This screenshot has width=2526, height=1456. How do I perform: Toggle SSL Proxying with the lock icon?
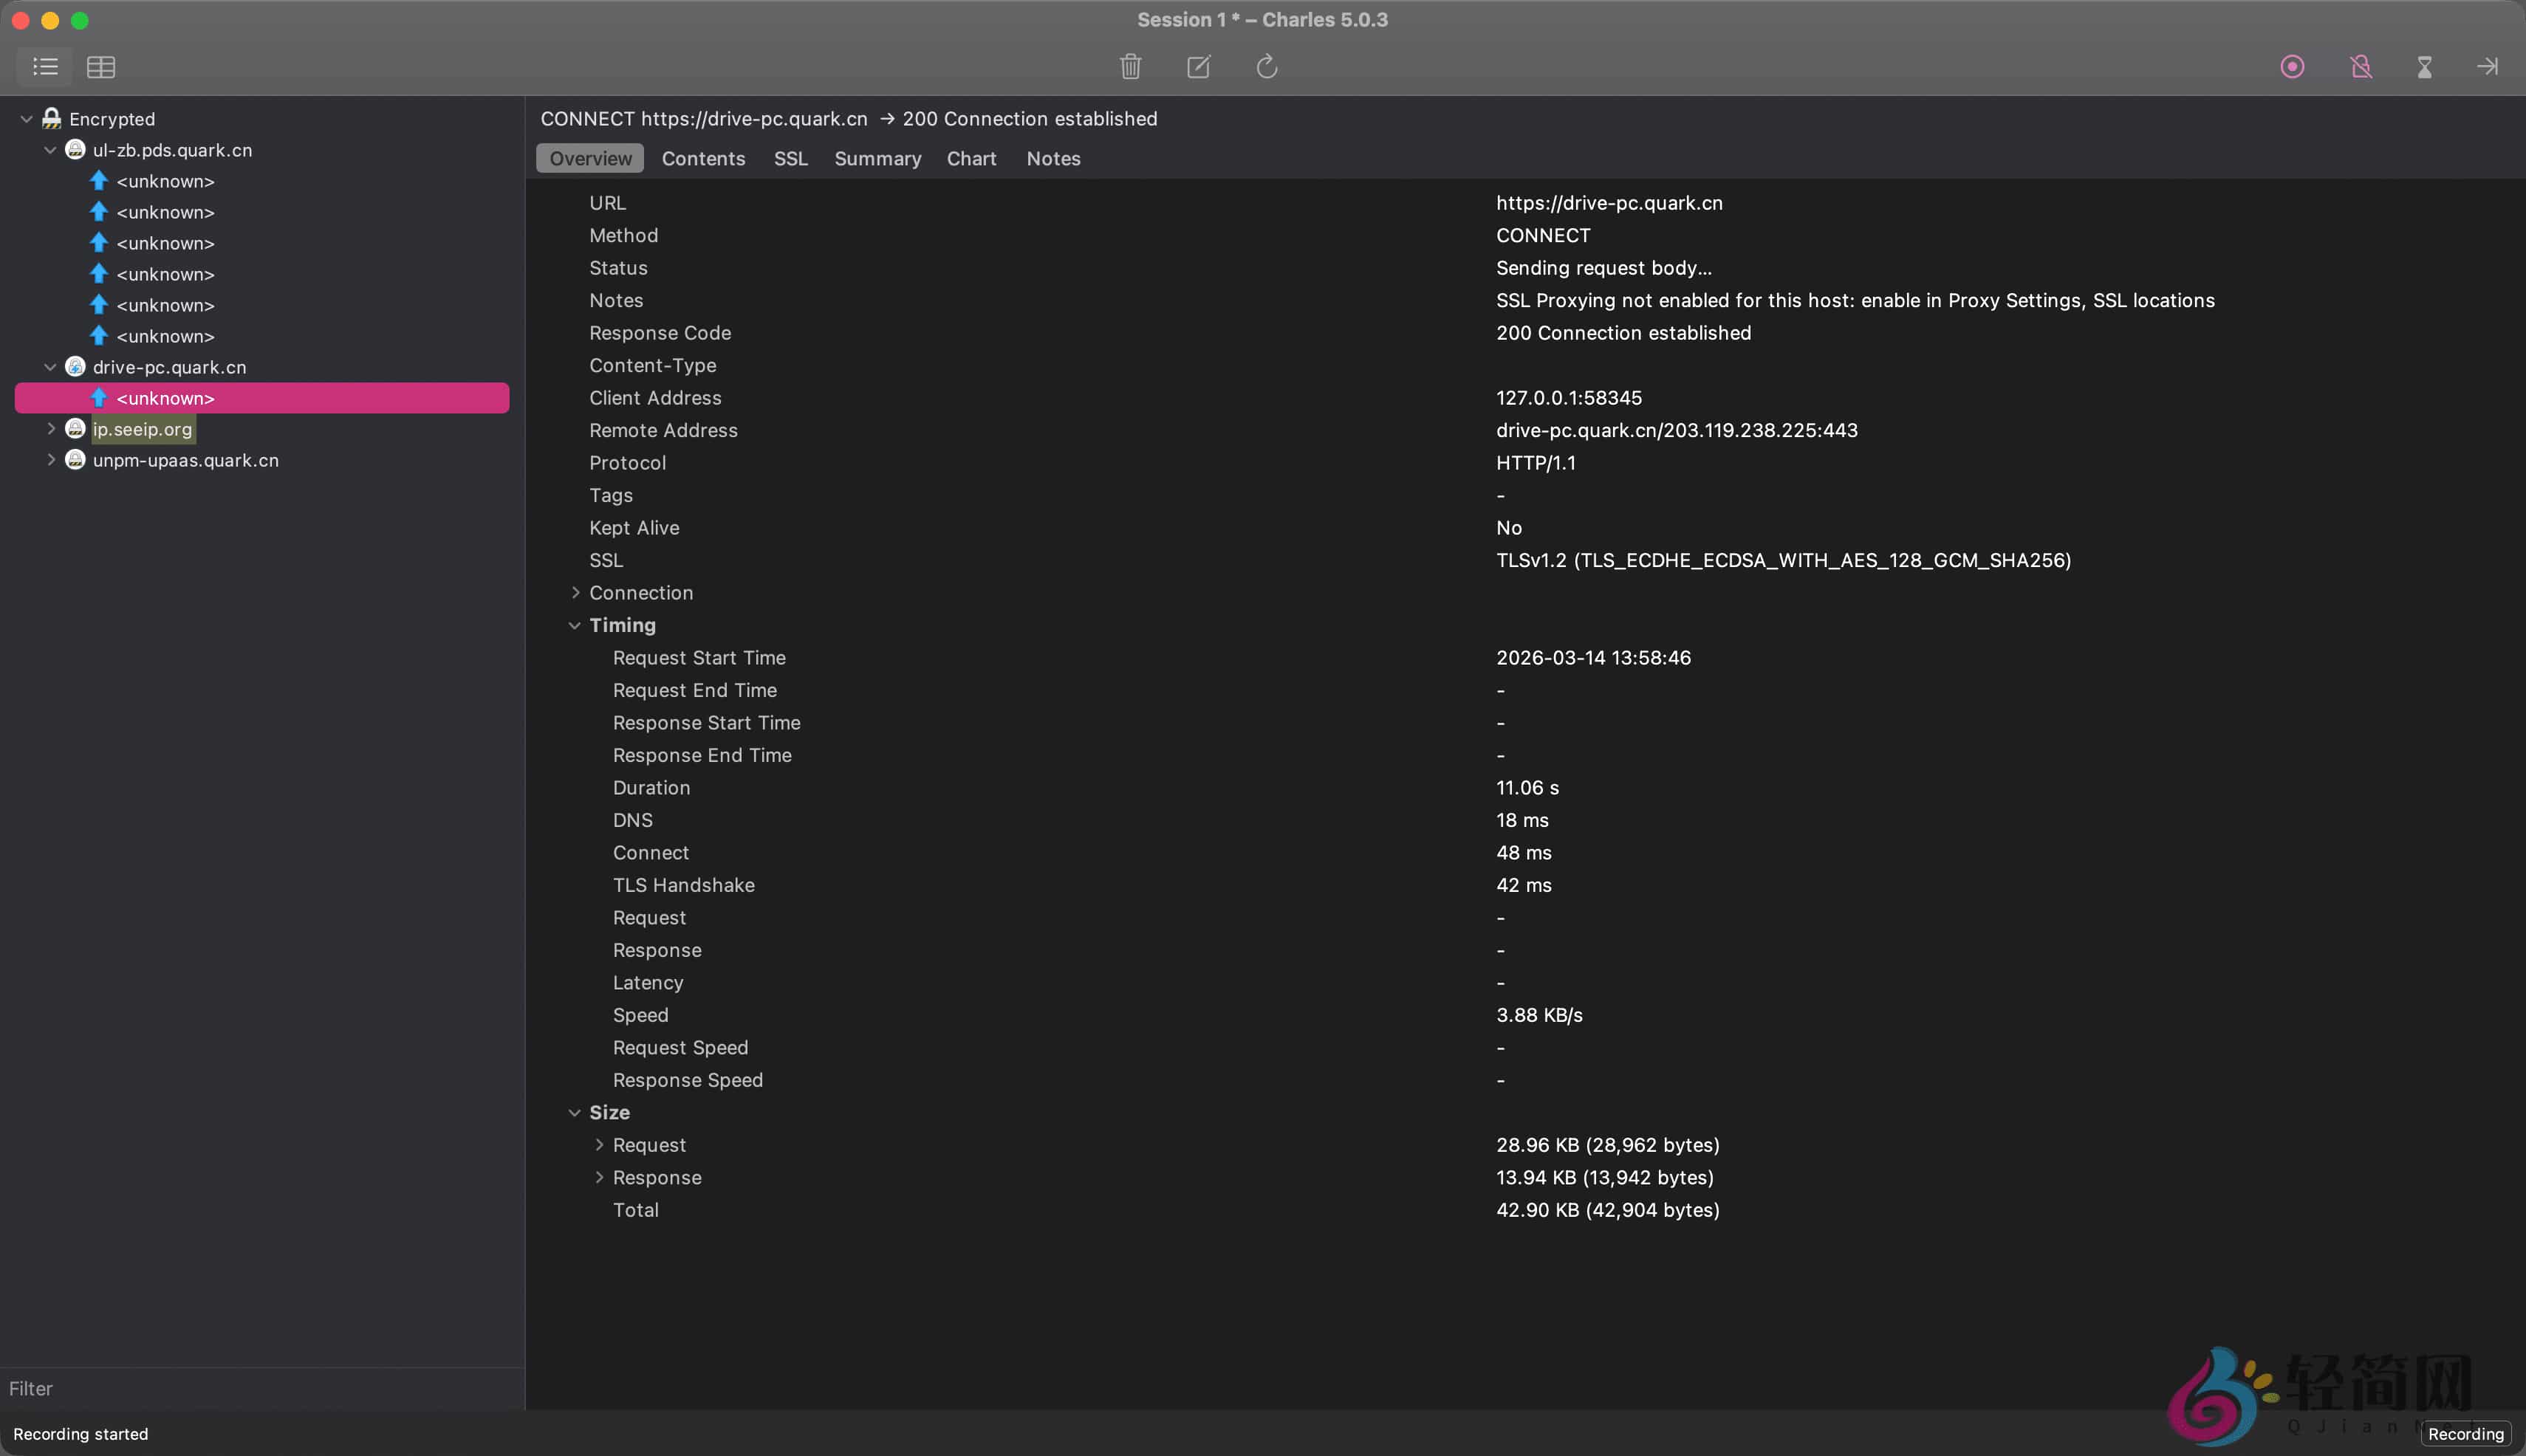[x=2360, y=66]
